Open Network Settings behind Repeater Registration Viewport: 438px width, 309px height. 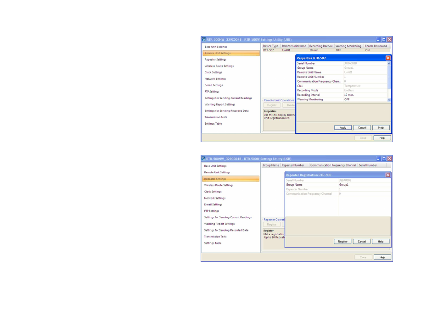pyautogui.click(x=214, y=198)
